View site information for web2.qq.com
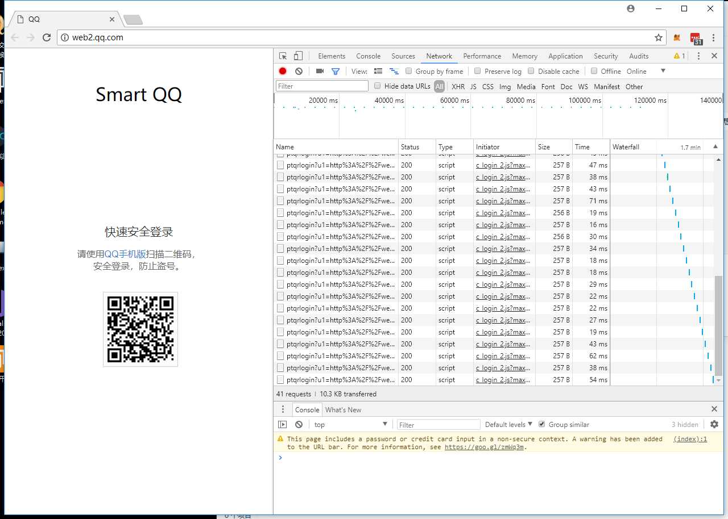Screen dimensions: 728x519 pos(65,37)
